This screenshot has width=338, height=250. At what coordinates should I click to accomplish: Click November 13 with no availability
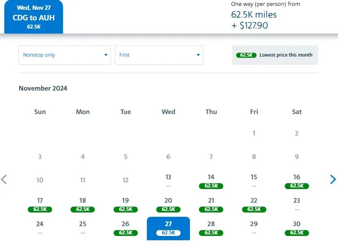point(168,181)
